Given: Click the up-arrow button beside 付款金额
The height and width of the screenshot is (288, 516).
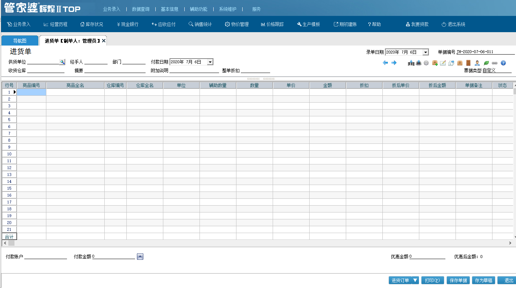Looking at the screenshot, I should point(140,257).
